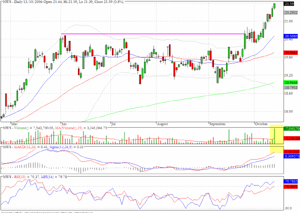300x213 pixels.
Task: Click the NWS Daily 13/10/2006 chart title
Action: [x=63, y=2]
